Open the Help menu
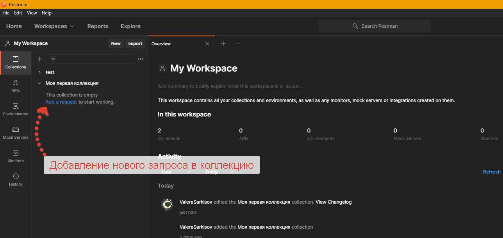Viewport: 503px width, 238px height. (46, 13)
